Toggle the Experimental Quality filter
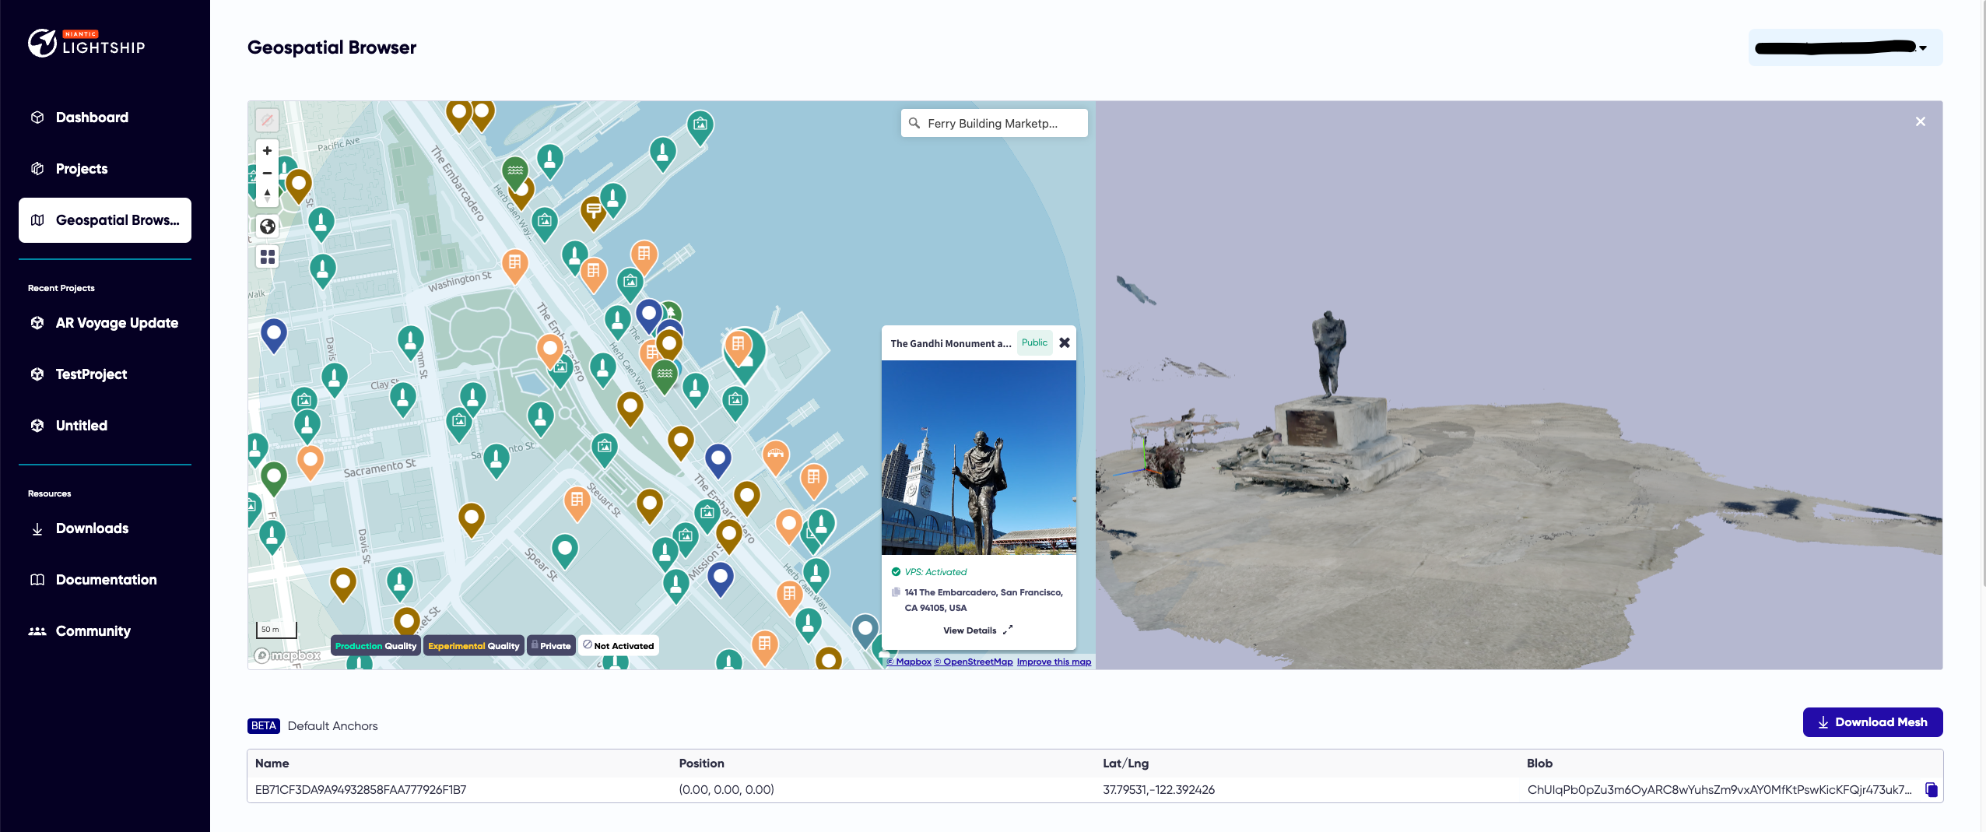1986x832 pixels. coord(475,645)
